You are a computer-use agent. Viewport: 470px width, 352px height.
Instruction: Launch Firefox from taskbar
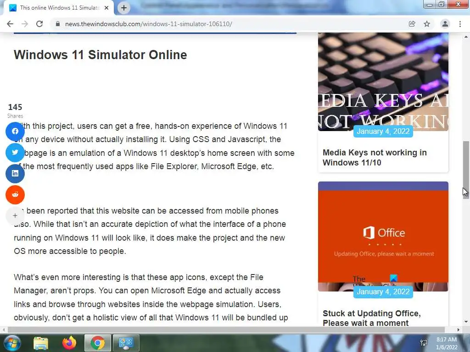69,343
